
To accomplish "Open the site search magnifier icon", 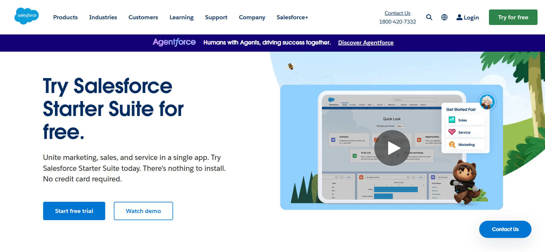I will point(429,17).
